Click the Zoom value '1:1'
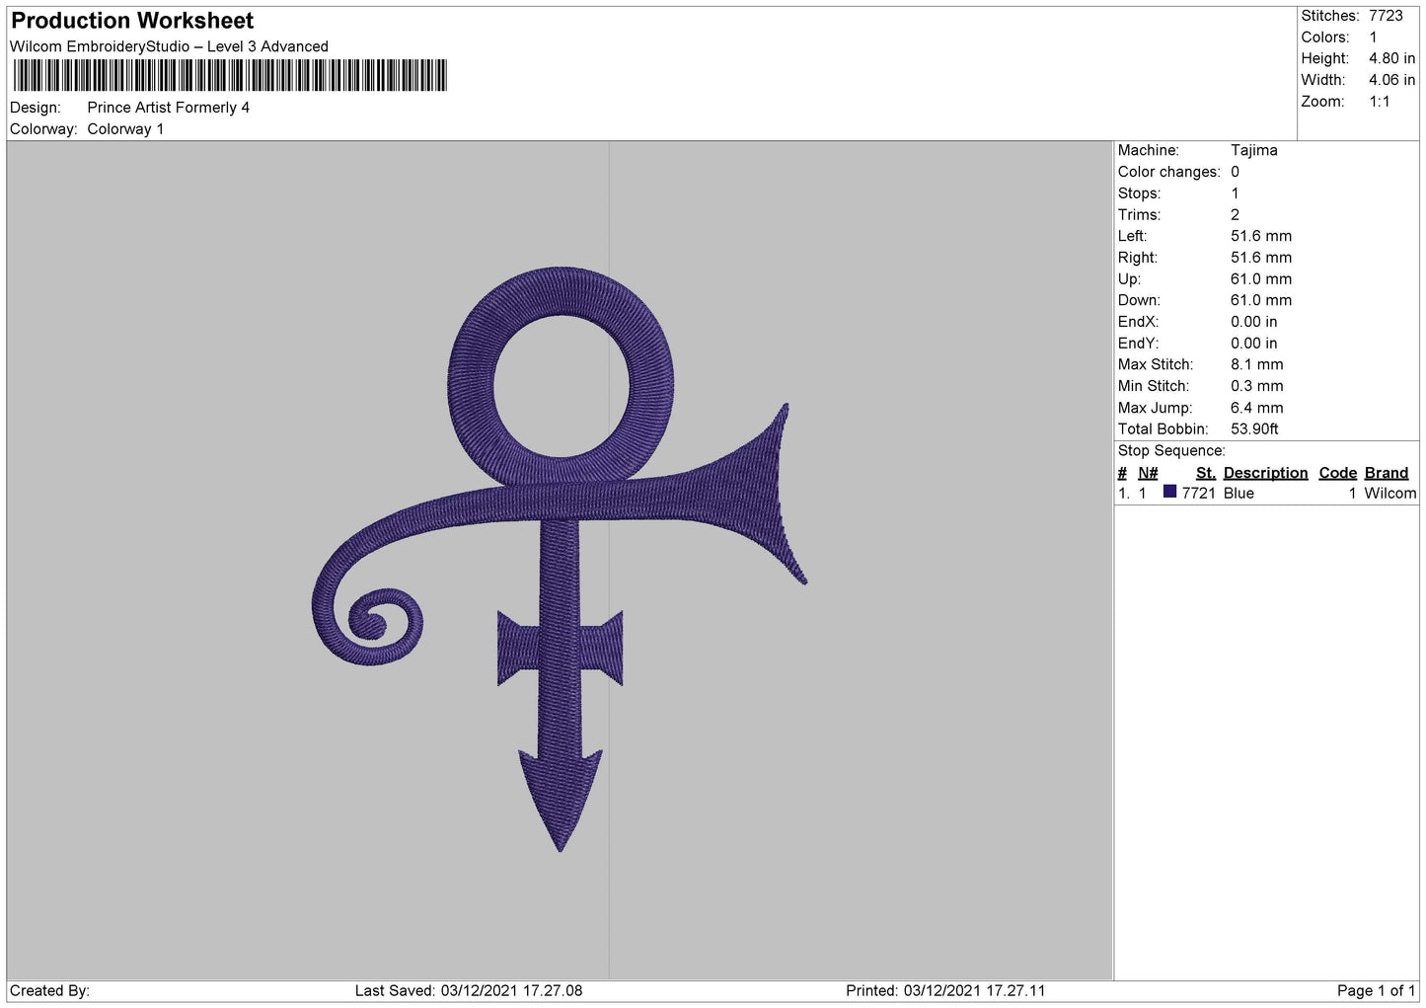Viewport: 1426px width, 1008px height. tap(1379, 102)
